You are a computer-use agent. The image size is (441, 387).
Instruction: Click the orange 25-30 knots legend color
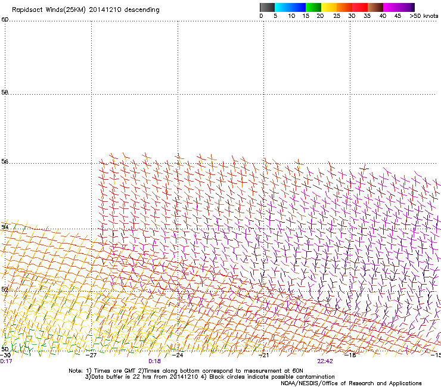point(344,7)
